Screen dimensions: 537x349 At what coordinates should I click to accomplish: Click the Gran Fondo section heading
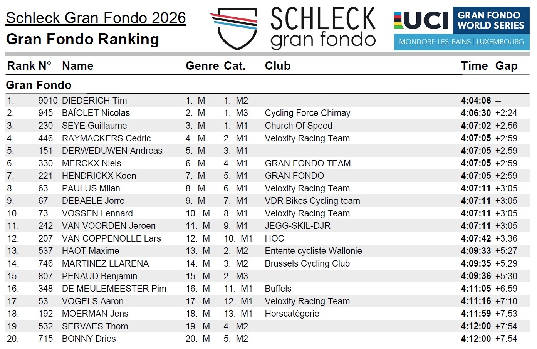tap(39, 85)
